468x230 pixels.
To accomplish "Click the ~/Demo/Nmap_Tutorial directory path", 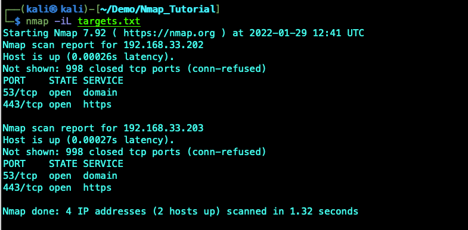I will (x=158, y=10).
